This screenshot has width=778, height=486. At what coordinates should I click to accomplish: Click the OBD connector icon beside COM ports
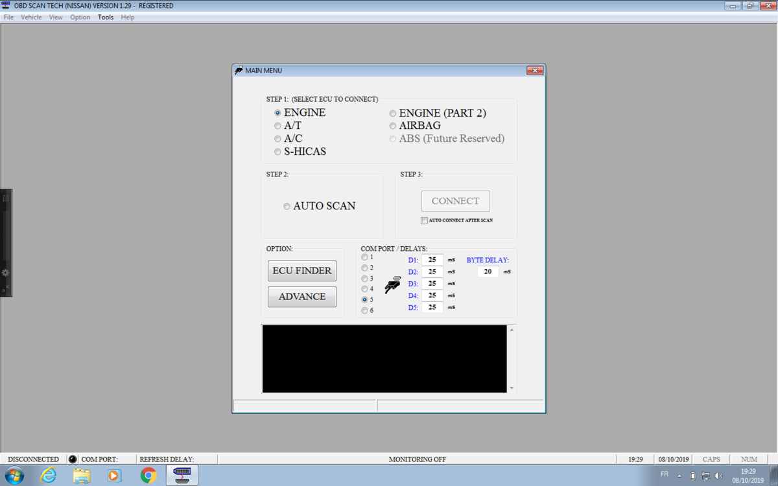coord(392,286)
